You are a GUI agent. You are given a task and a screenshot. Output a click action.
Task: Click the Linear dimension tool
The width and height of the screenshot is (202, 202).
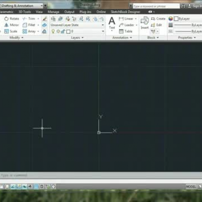[126, 19]
